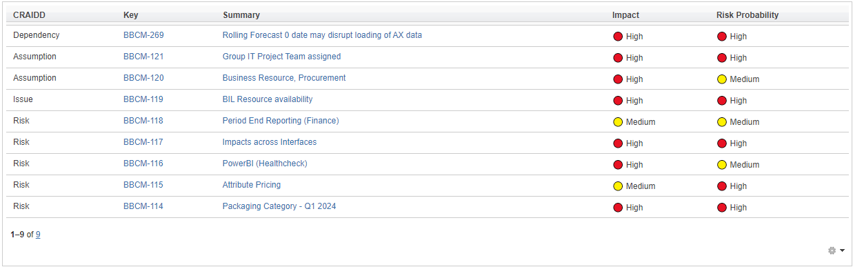853x267 pixels.
Task: Open 'BIL Resource availability' summary link
Action: [268, 99]
